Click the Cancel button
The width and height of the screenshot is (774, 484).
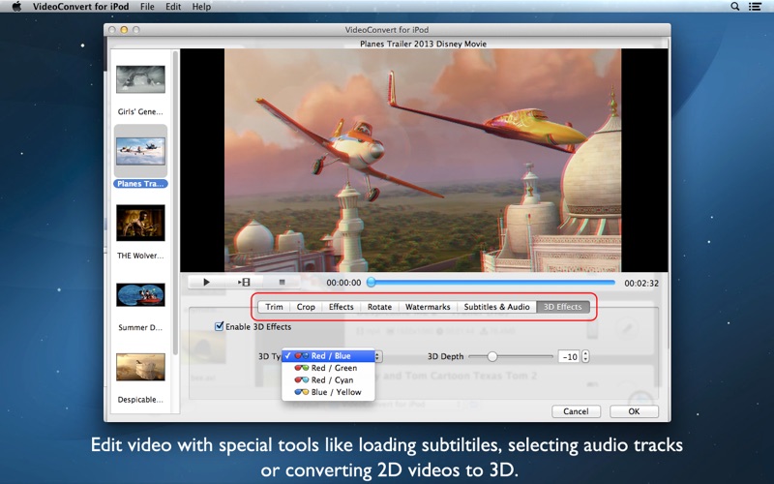(576, 411)
